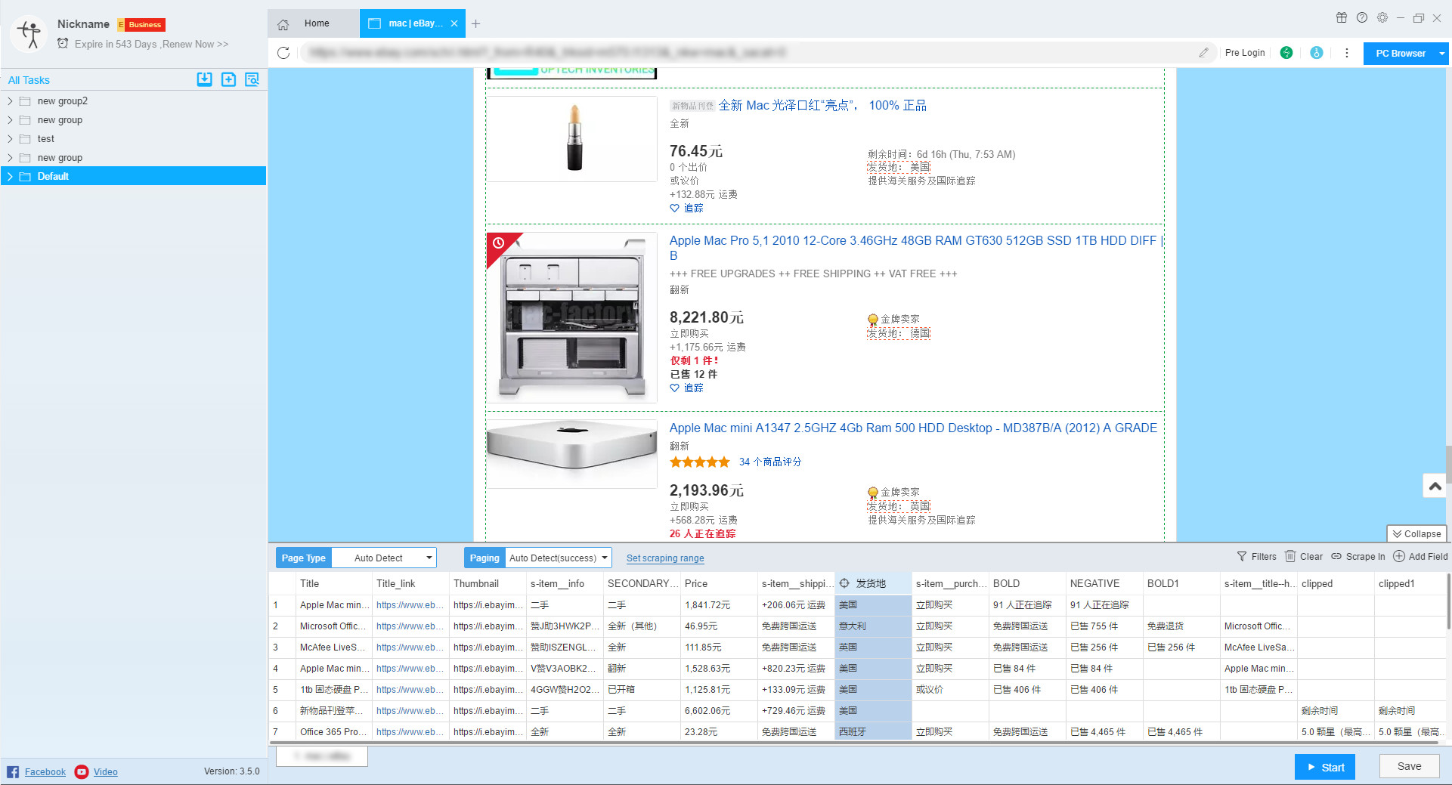Click the green lightning icon
This screenshot has width=1452, height=785.
tap(1286, 53)
